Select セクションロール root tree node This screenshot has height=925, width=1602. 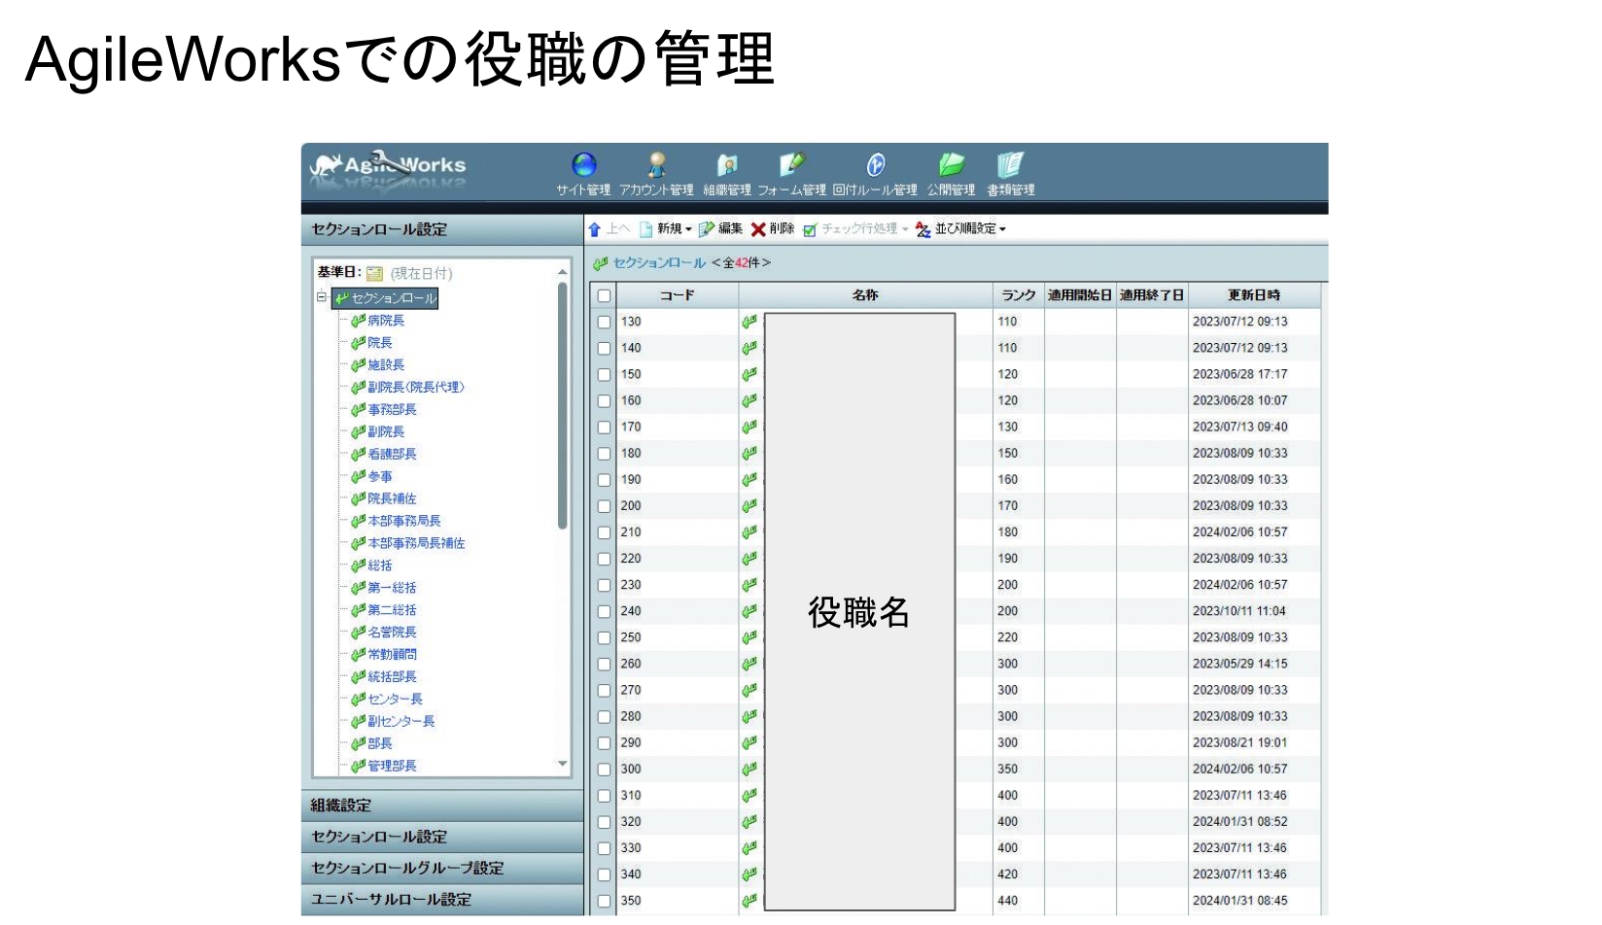coord(386,298)
